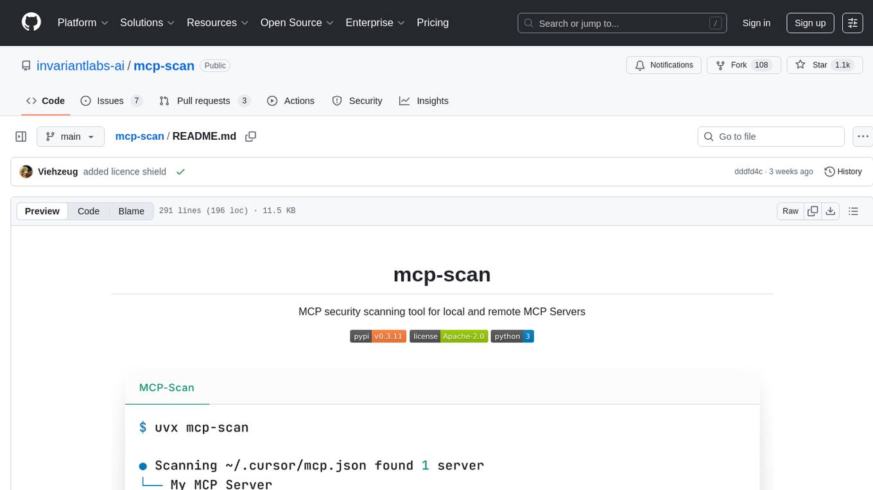Open the mcp-scan breadcrumb link
Screen dimensions: 873x490
pyautogui.click(x=139, y=136)
